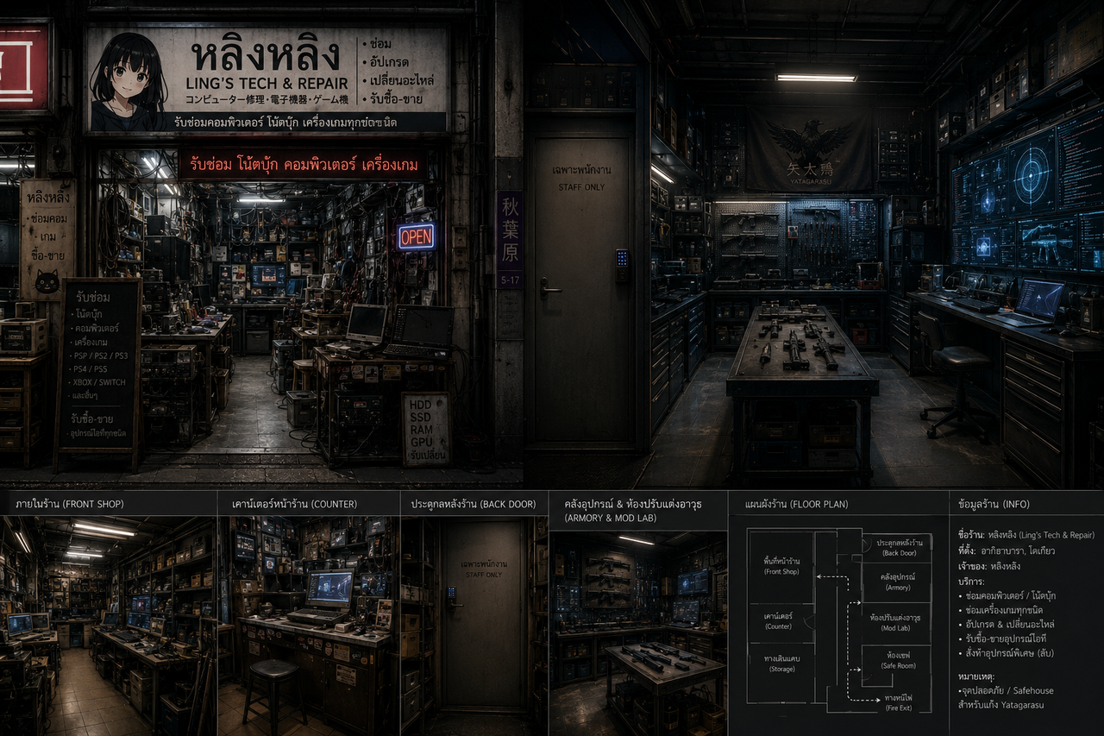Click XBOX / SWITCH on the chalkboard
1104x736 pixels.
[x=100, y=382]
